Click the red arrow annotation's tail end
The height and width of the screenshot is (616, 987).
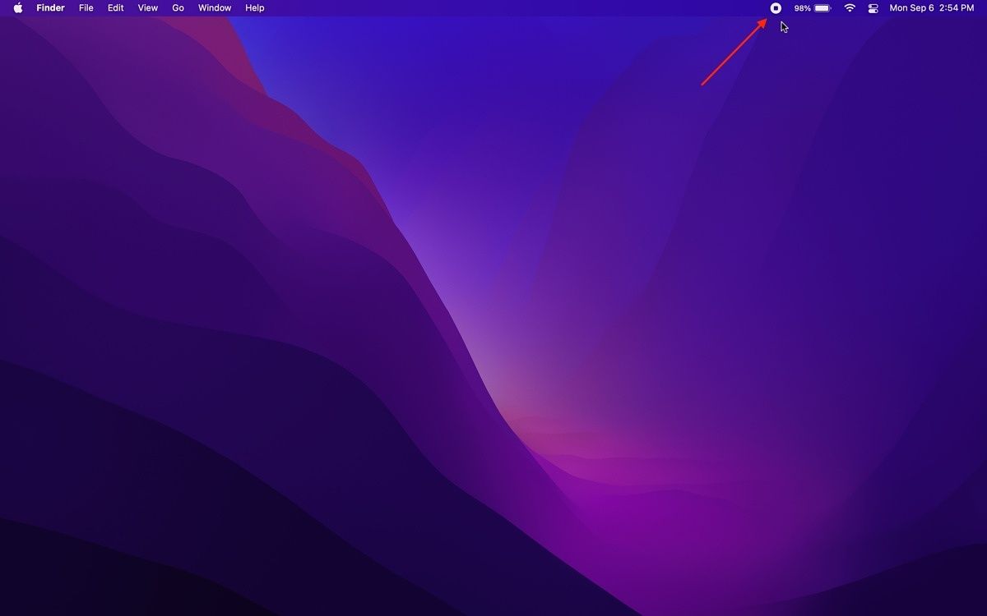pos(702,84)
